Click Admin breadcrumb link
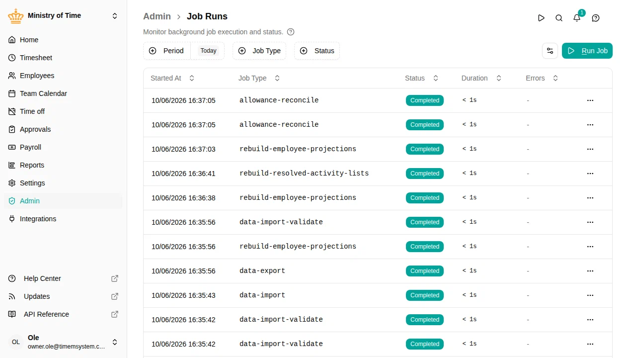 (157, 16)
